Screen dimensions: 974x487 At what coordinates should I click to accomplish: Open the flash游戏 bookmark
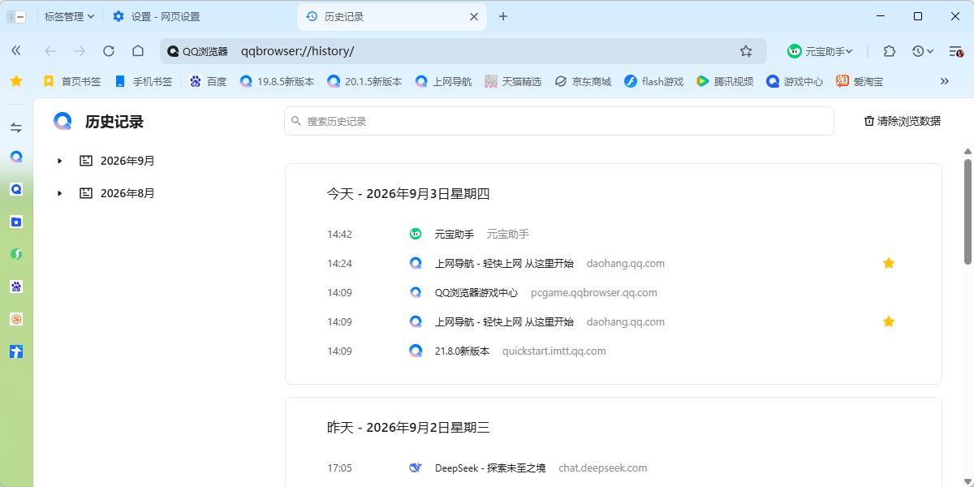654,81
